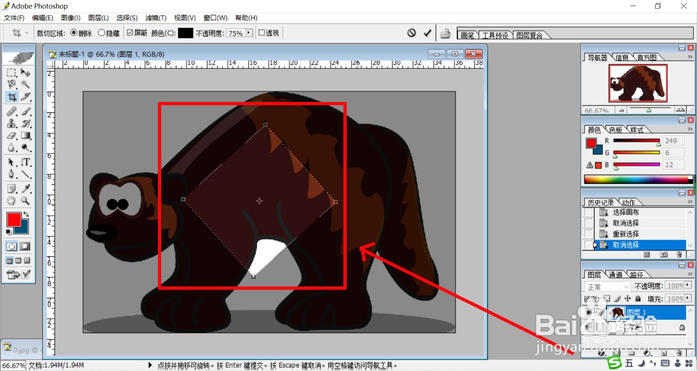Cancel the current crop operation

pos(412,33)
